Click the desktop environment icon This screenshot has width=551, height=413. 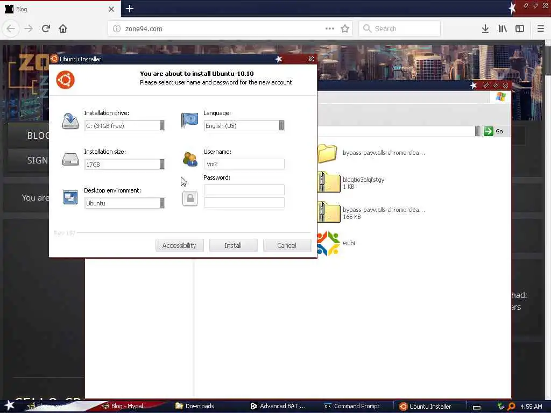pyautogui.click(x=70, y=197)
